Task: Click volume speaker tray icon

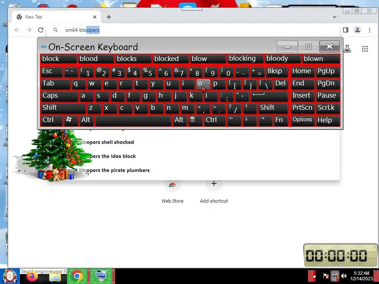Action: tap(344, 276)
